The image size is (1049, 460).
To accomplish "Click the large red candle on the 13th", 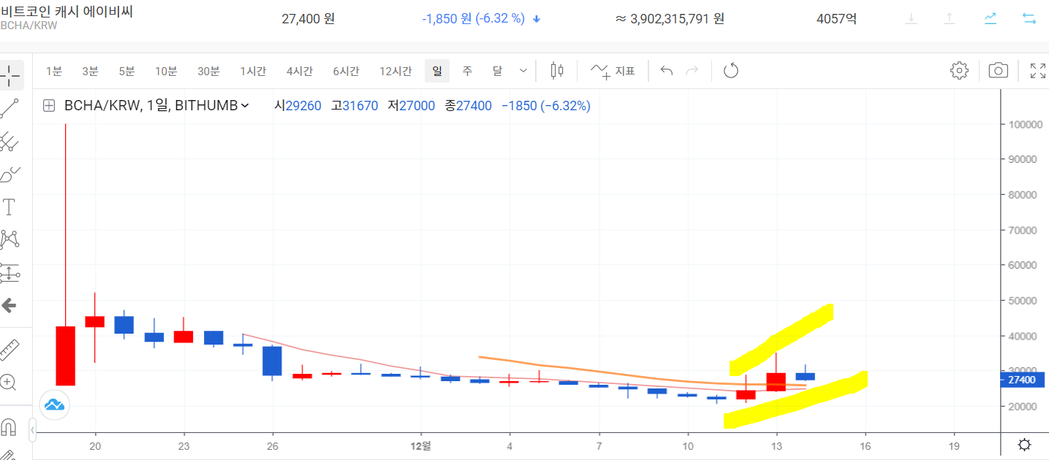I will (776, 382).
